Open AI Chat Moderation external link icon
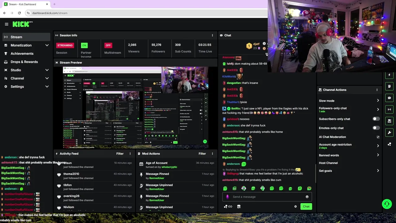 coord(378,137)
